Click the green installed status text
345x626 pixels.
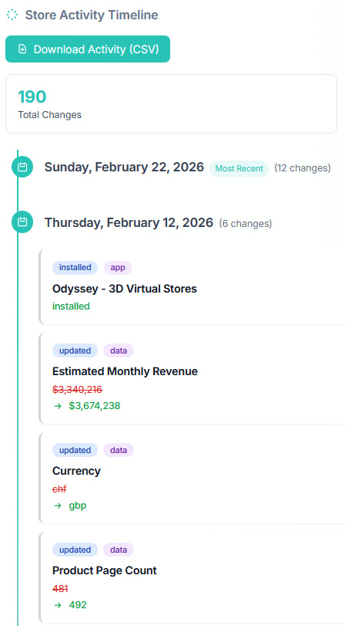tap(71, 306)
